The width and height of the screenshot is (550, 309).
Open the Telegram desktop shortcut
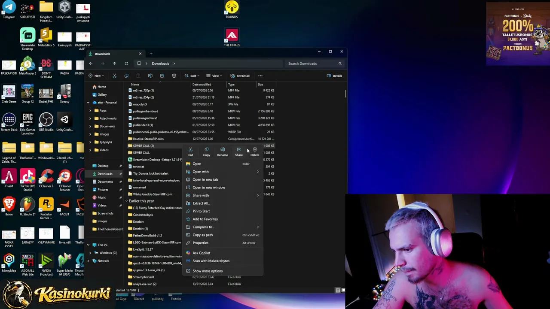pos(9,10)
